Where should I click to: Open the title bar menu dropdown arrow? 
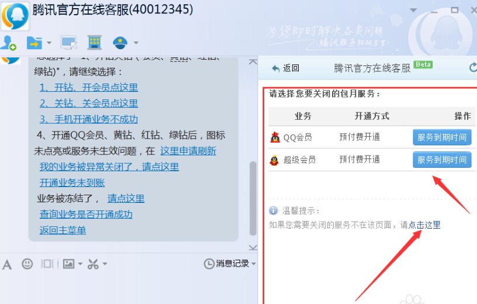click(413, 11)
